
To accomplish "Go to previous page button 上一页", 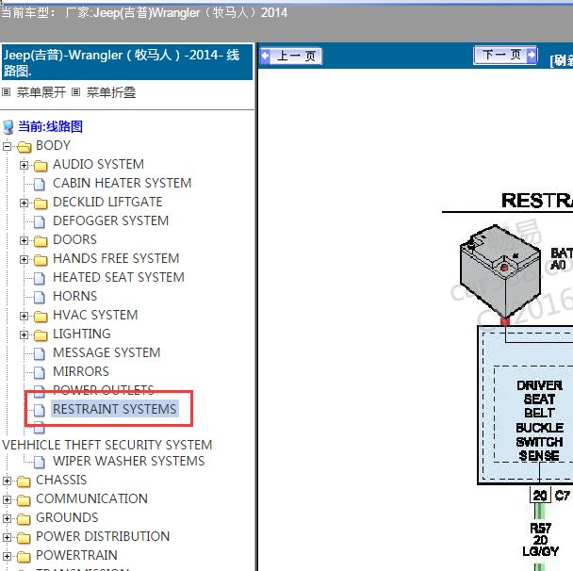I will point(291,57).
